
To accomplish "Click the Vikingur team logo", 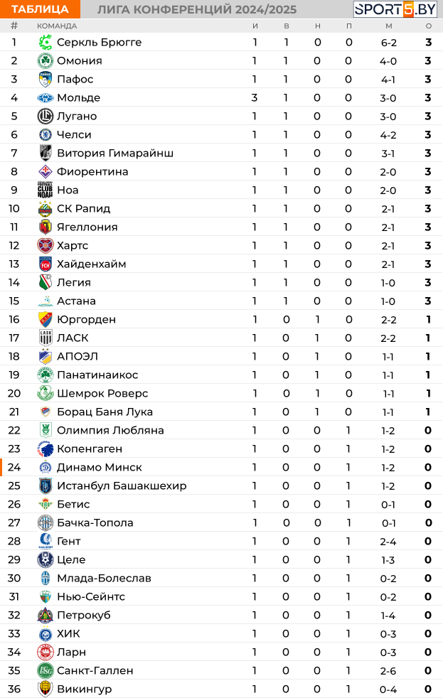I will [x=46, y=689].
